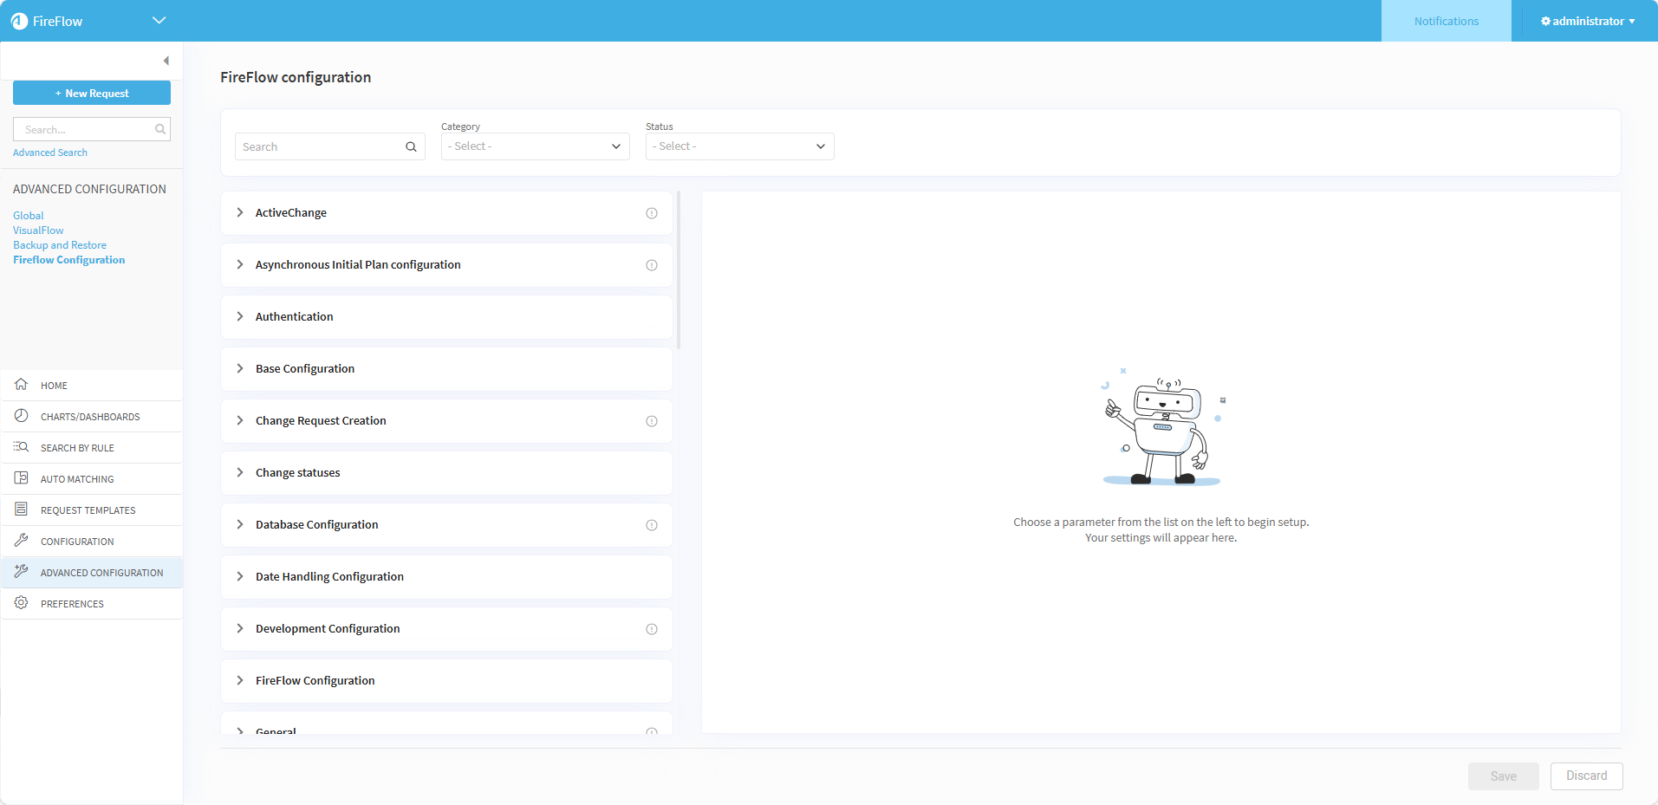The width and height of the screenshot is (1658, 805).
Task: Click the configuration list scrollbar
Action: point(679,270)
